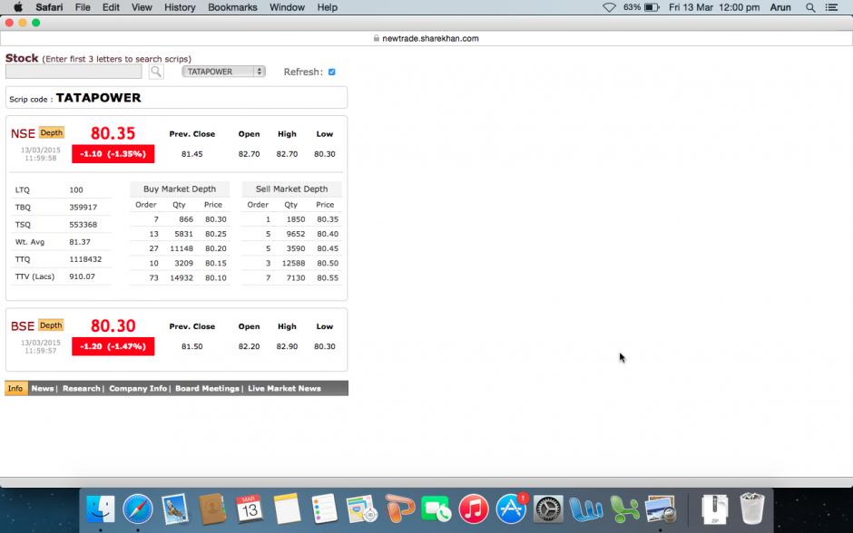This screenshot has height=533, width=853.
Task: Open the Live Market News tab
Action: tap(284, 389)
